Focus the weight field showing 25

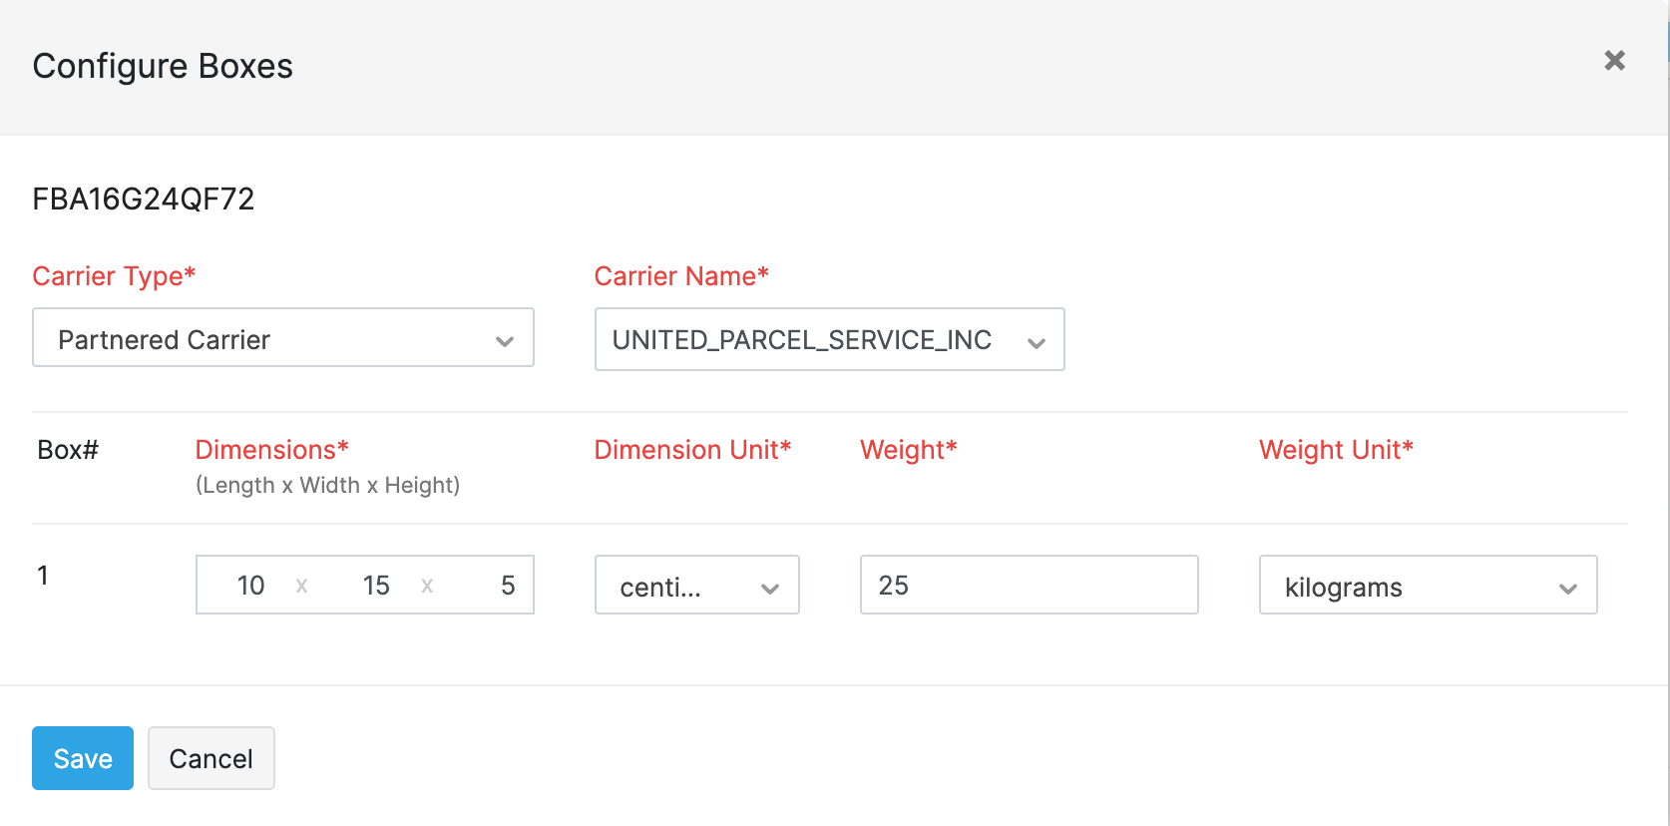pos(1028,586)
